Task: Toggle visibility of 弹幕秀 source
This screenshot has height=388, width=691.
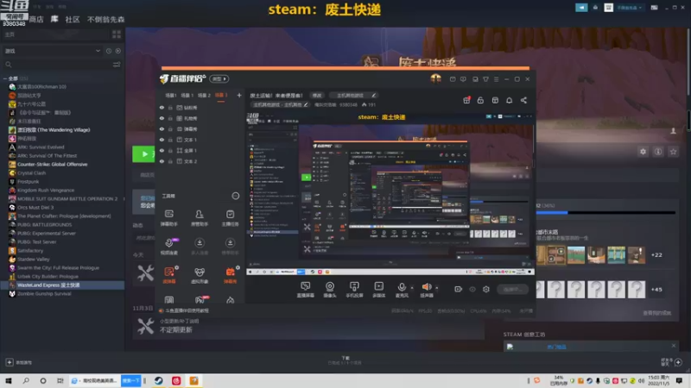Action: click(x=162, y=129)
